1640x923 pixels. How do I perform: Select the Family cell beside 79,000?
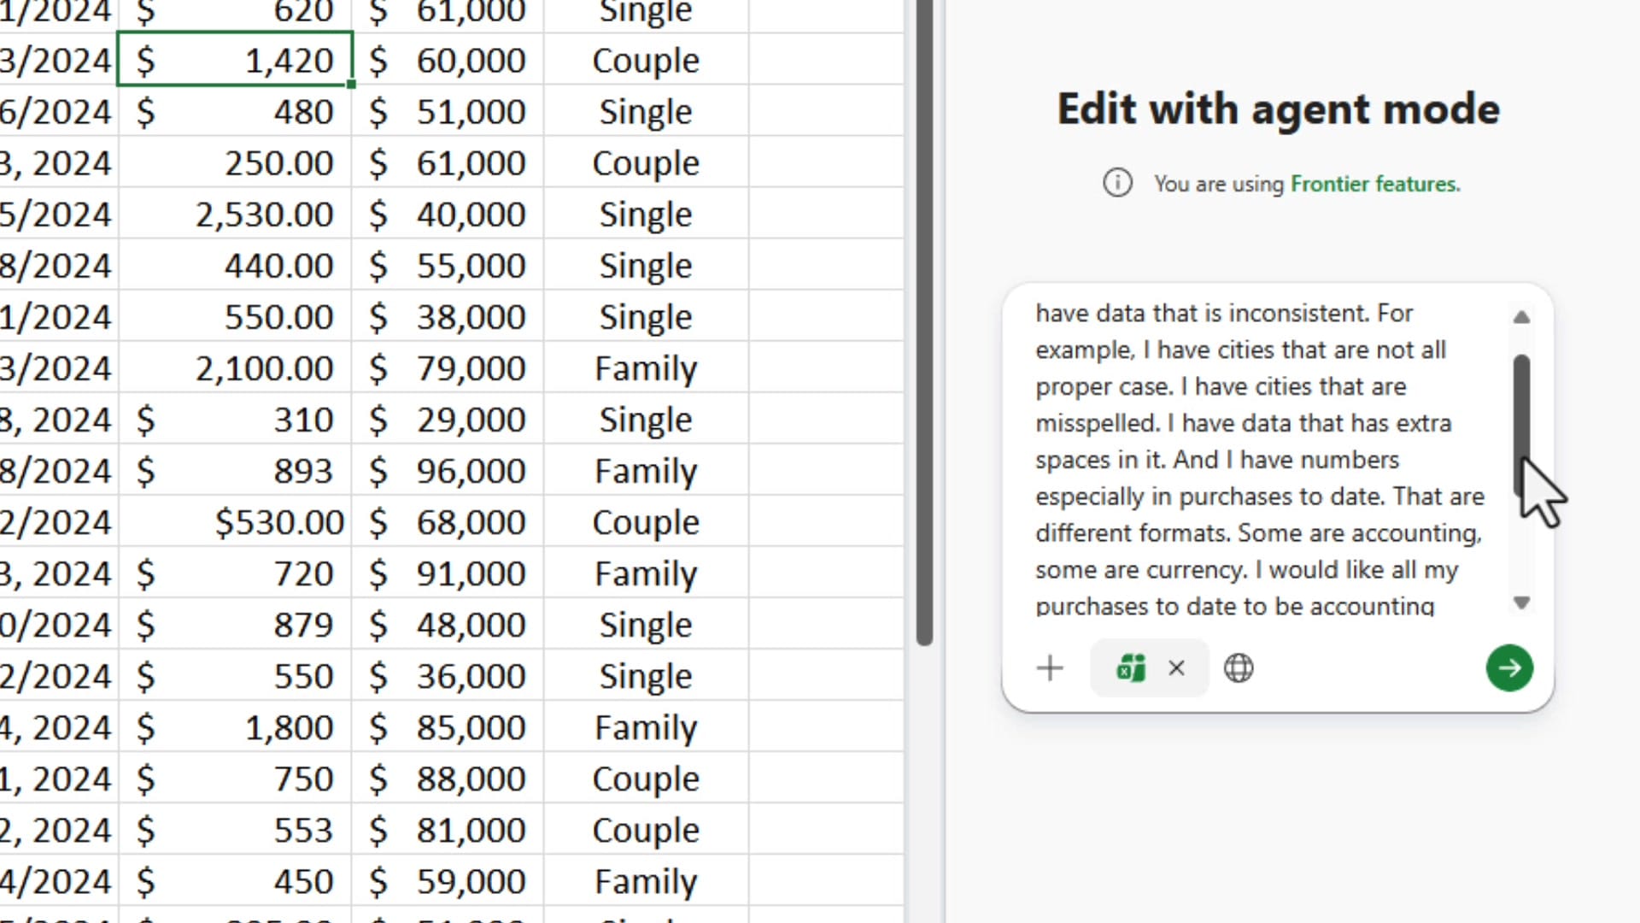tap(646, 367)
